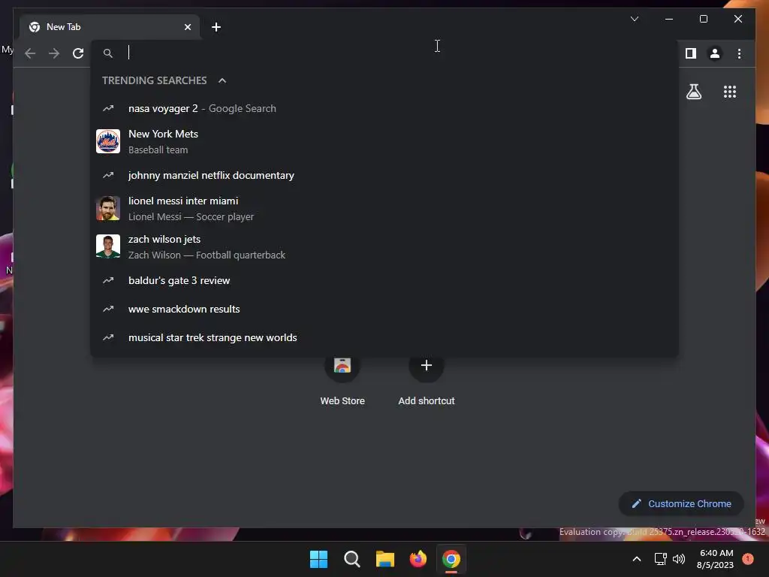Open the clock showing 6:40 AM
769x577 pixels.
click(715, 559)
